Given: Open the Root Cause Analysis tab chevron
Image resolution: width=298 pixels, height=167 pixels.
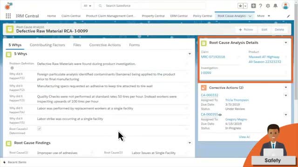Looking at the screenshot, I should coord(251,16).
